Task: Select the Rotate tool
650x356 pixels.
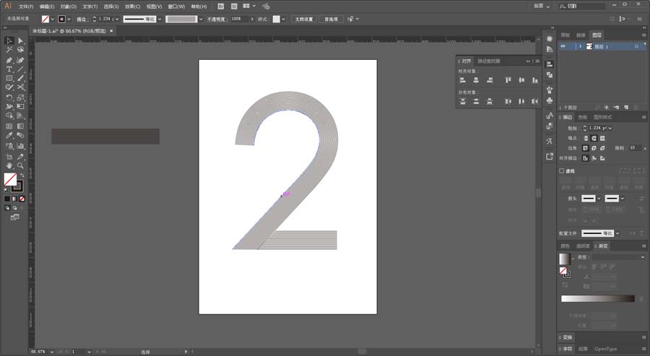Action: (x=9, y=97)
